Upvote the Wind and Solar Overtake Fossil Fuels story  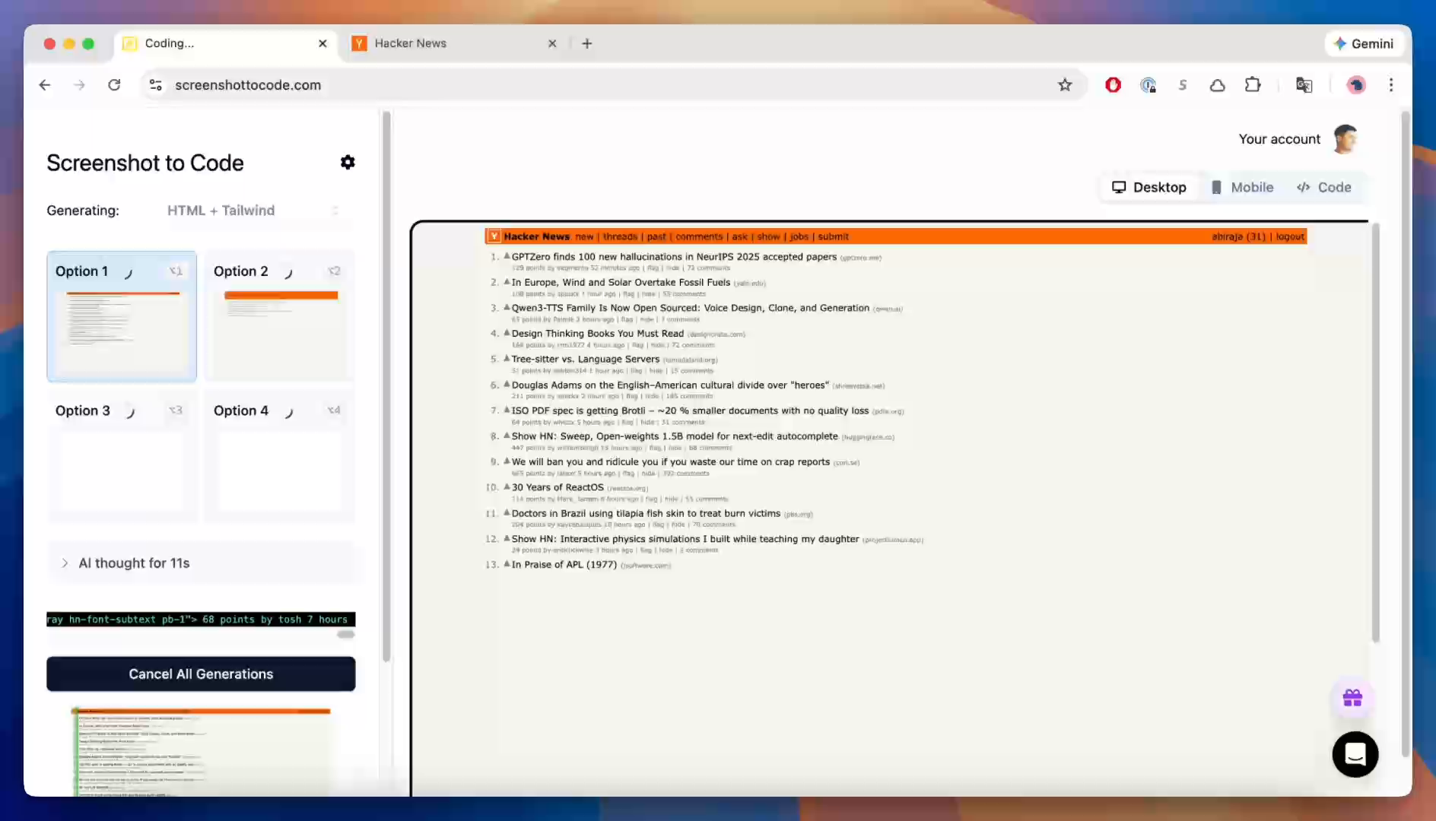pos(507,282)
